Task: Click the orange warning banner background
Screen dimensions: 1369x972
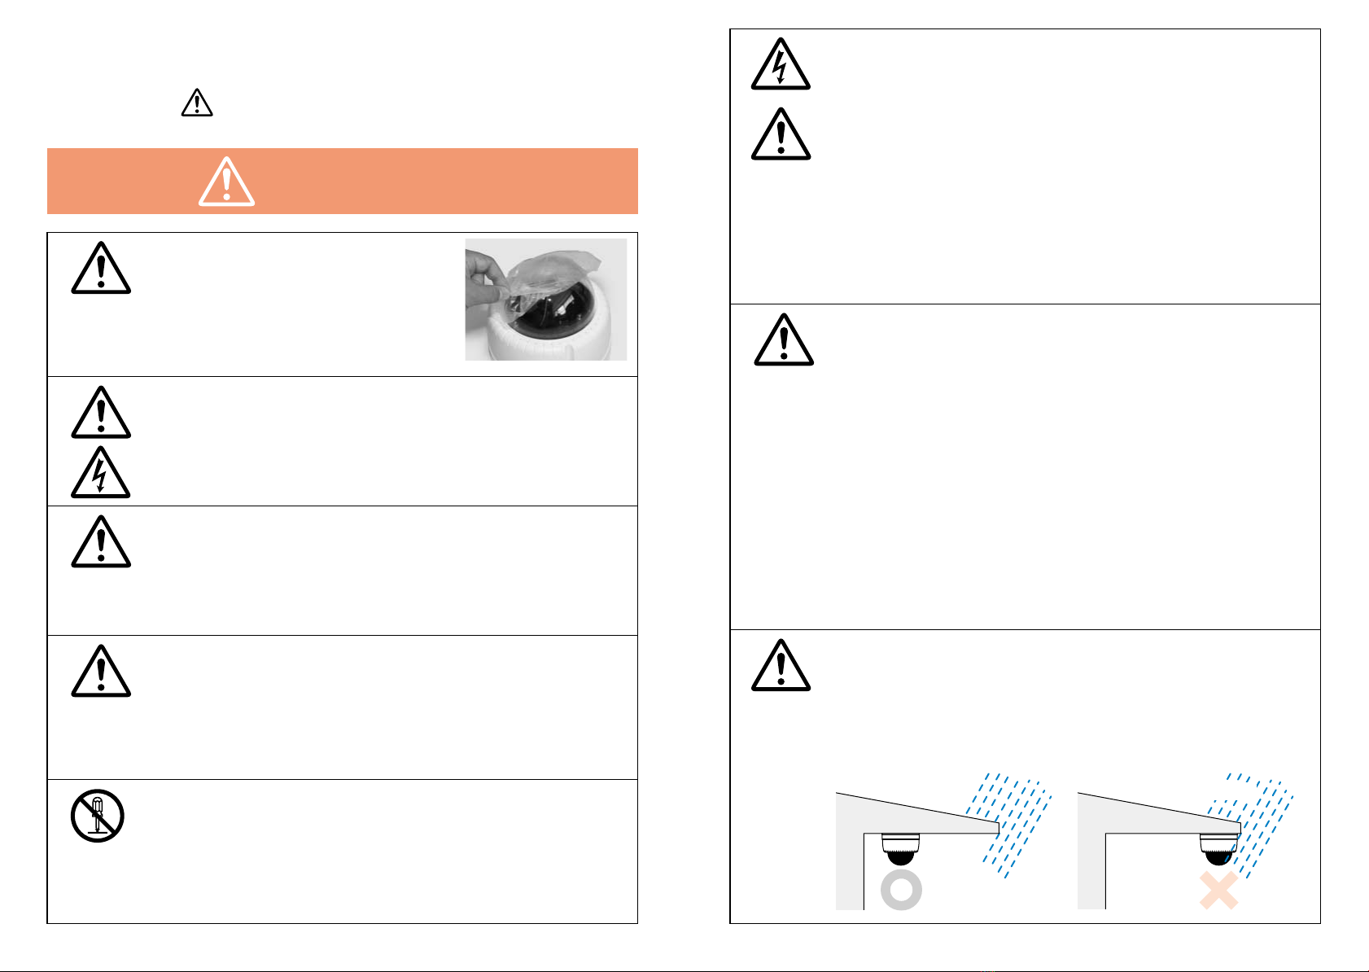Action: click(x=343, y=181)
